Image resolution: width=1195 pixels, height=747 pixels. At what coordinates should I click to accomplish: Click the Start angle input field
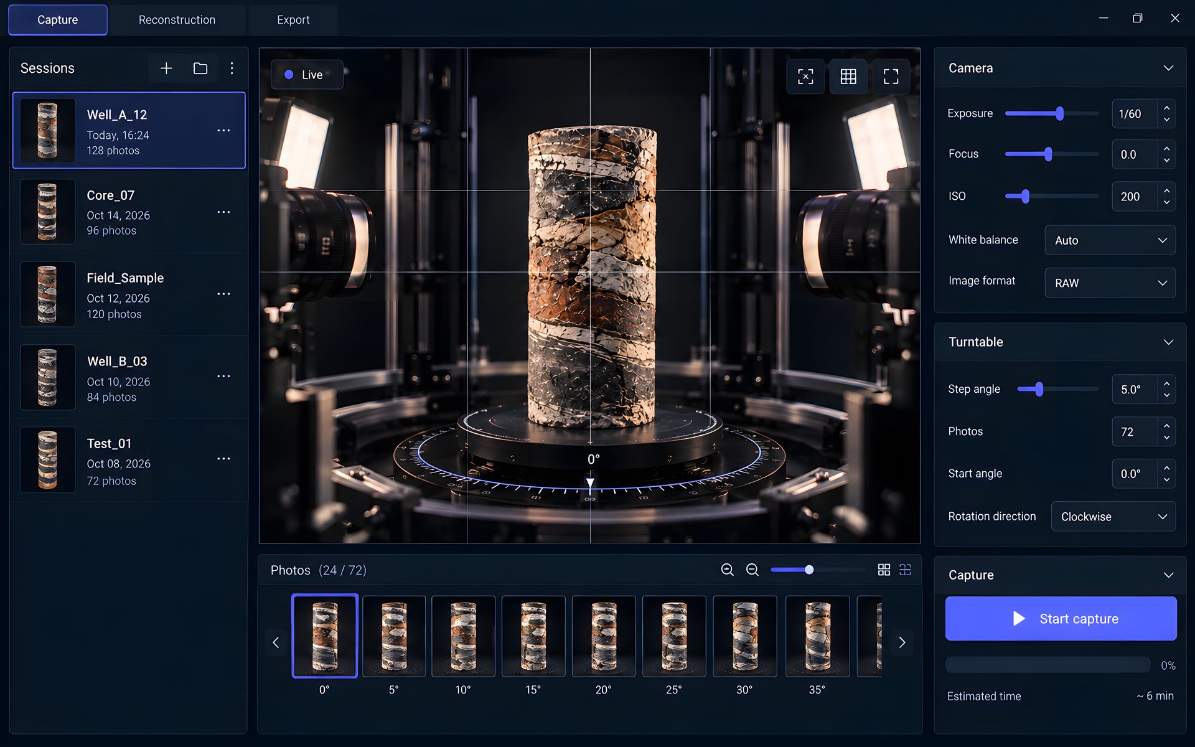1135,474
